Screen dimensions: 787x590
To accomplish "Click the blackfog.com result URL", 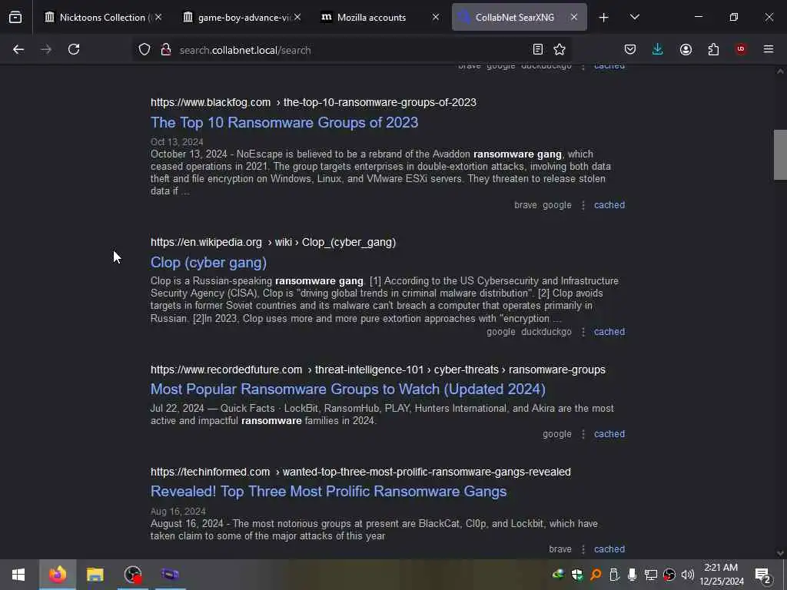I will pos(314,102).
